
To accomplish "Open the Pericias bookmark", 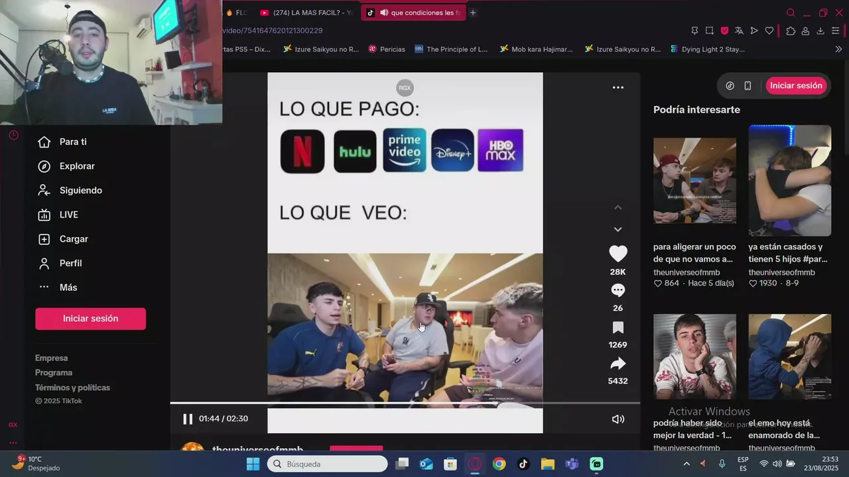I will pos(387,49).
